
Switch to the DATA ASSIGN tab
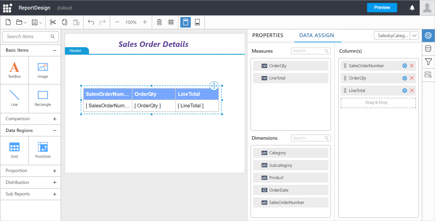(316, 35)
